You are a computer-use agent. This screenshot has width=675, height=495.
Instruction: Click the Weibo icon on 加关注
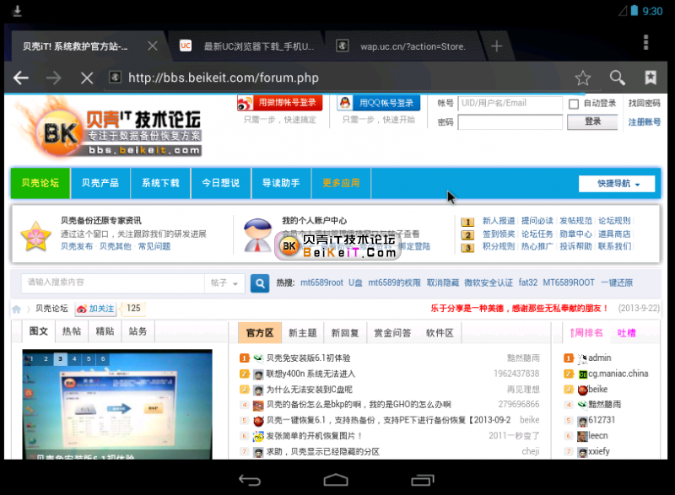[x=81, y=309]
